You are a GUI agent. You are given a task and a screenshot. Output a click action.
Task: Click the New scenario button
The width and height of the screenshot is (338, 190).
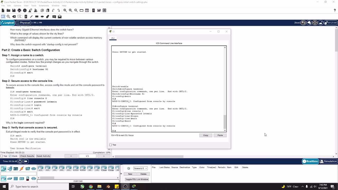[130, 174]
